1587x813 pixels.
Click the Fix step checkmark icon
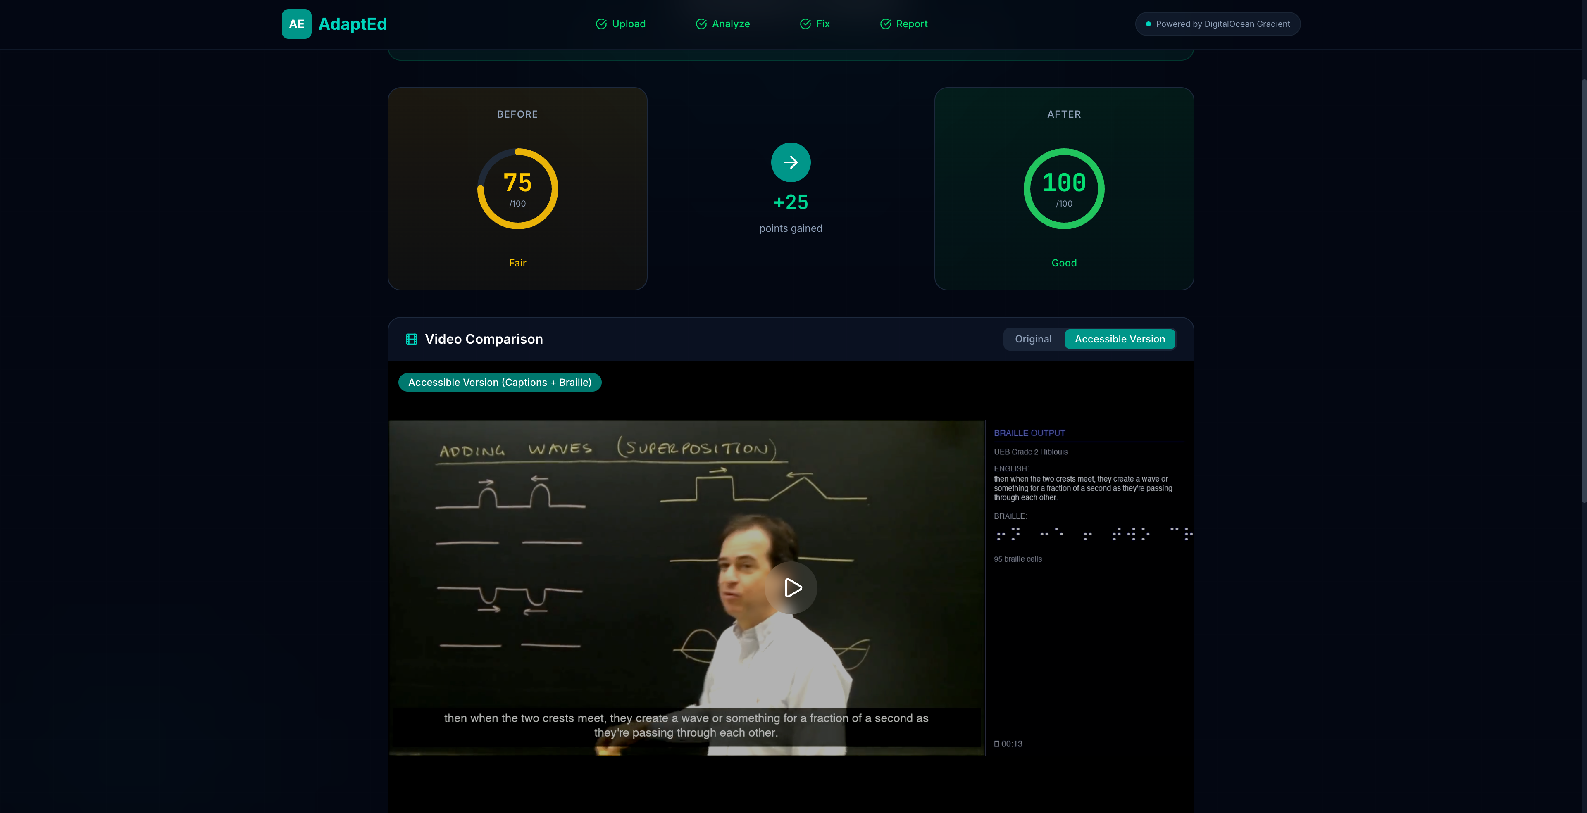(805, 24)
